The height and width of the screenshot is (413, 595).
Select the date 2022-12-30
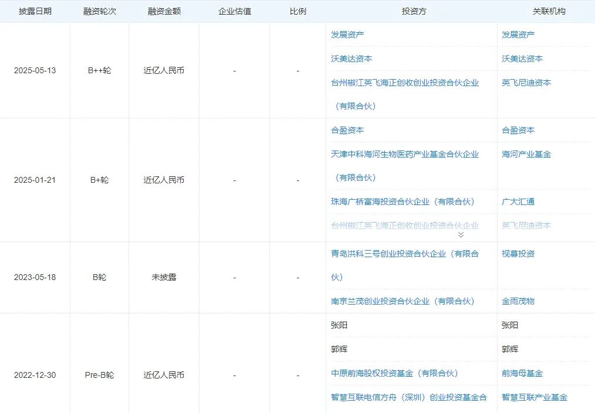pos(35,375)
